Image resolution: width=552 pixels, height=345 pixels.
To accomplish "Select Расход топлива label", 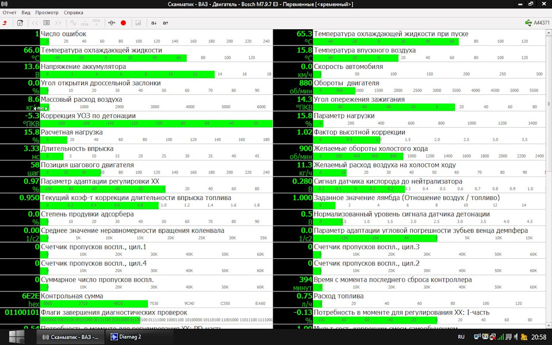I will pos(339,296).
